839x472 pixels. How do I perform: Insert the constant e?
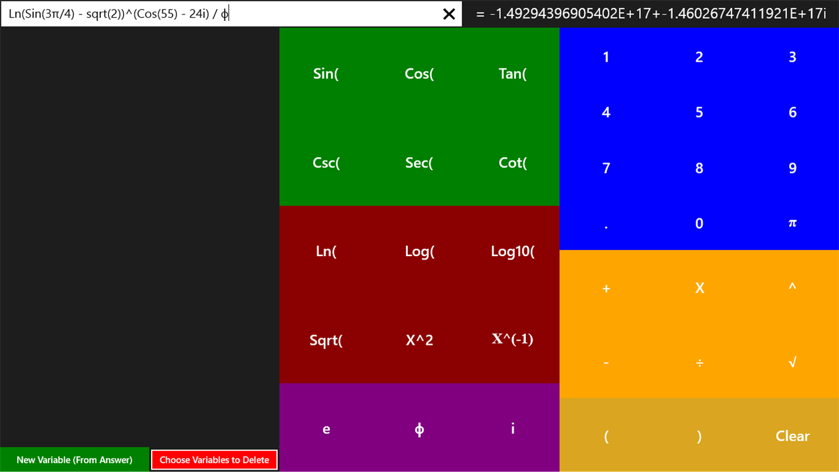pyautogui.click(x=326, y=429)
